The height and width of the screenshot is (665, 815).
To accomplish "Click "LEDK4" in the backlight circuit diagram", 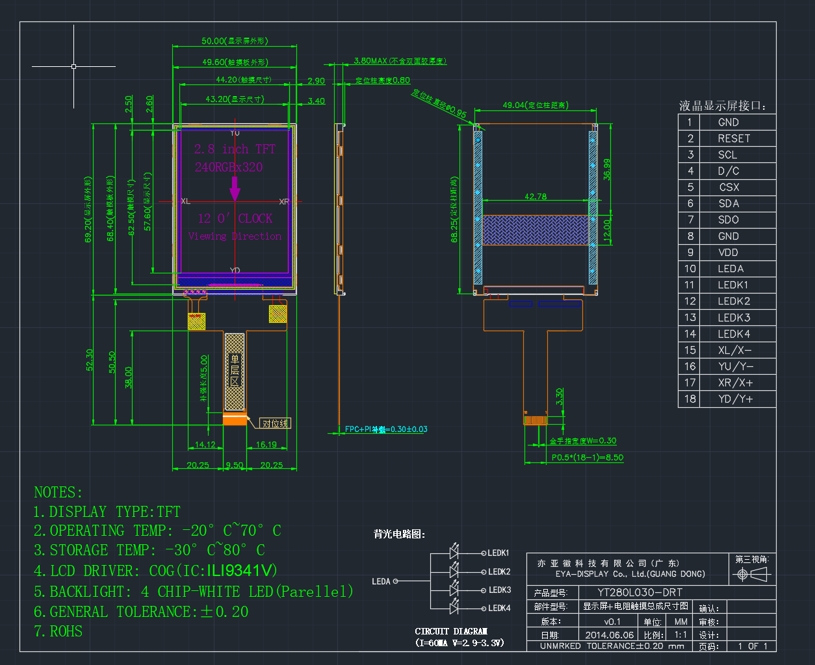I will tap(499, 608).
